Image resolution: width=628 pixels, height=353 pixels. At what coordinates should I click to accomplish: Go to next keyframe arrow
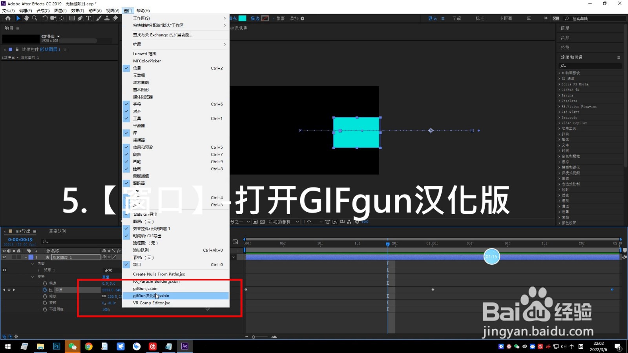pyautogui.click(x=14, y=290)
